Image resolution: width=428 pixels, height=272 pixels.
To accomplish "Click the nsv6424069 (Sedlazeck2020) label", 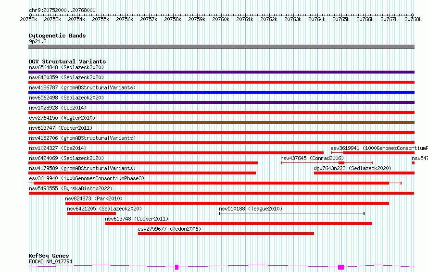I will (x=66, y=158).
